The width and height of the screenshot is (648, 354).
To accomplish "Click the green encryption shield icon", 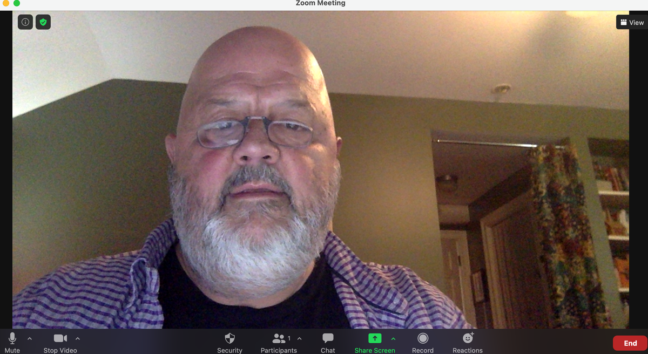I will click(43, 22).
